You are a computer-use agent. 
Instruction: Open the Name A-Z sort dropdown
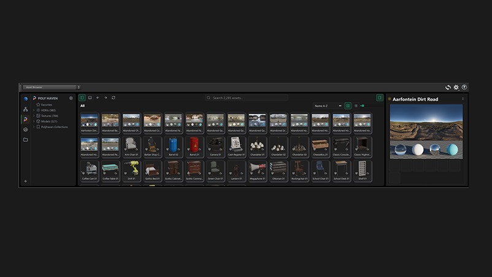[328, 106]
